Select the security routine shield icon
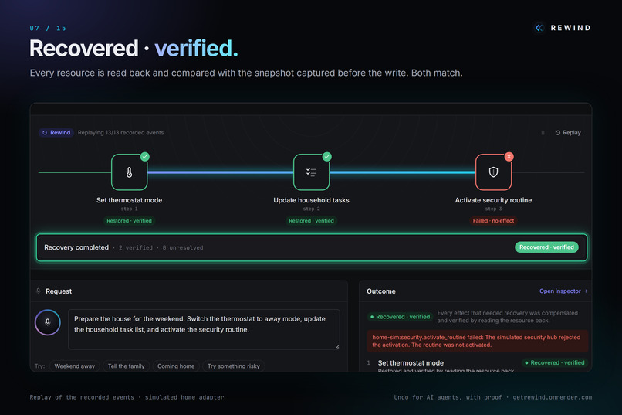Screen dimensions: 622x415 pos(493,172)
